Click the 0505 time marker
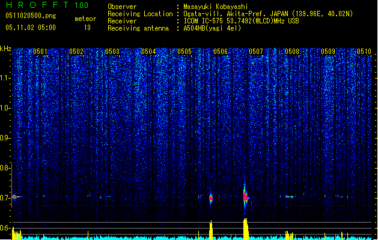Viewport: 378px width, 240px height. click(x=184, y=52)
